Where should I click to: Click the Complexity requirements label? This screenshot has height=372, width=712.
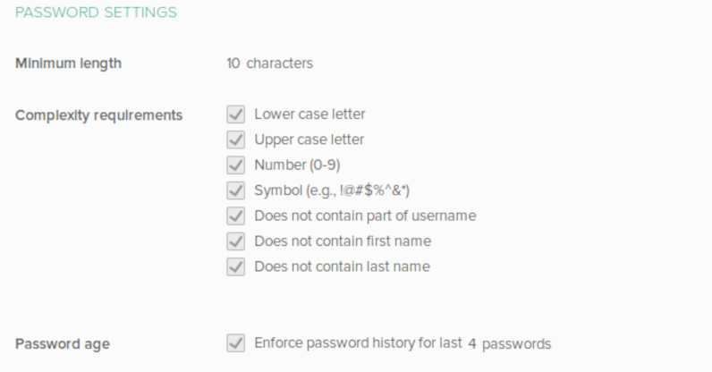click(x=99, y=115)
